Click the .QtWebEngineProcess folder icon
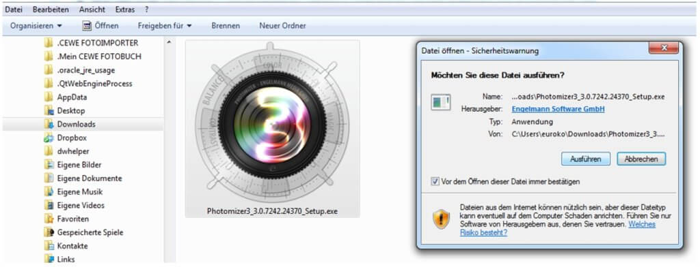The image size is (700, 267). tap(49, 84)
